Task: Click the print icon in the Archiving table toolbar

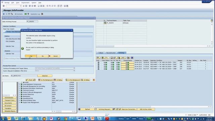Action: pos(112,58)
